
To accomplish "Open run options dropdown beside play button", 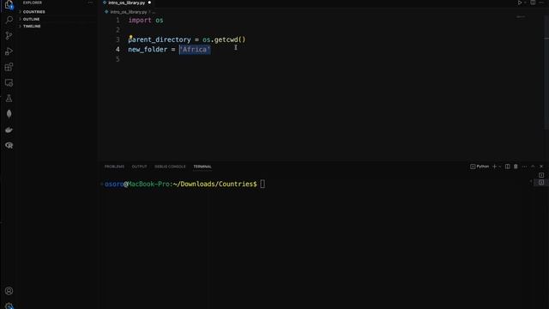I will [525, 3].
